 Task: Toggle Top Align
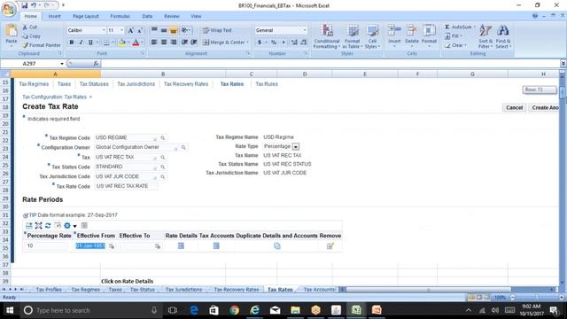coord(154,30)
